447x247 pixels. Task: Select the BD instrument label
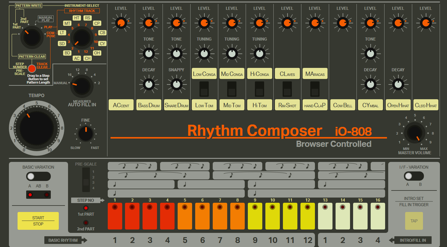[x=67, y=53]
